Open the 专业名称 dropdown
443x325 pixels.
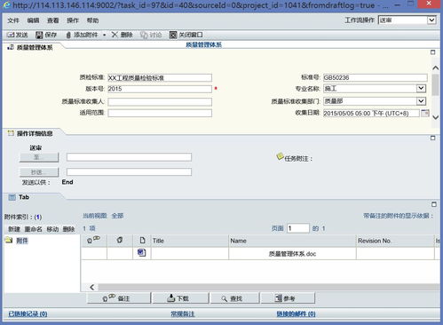click(421, 88)
